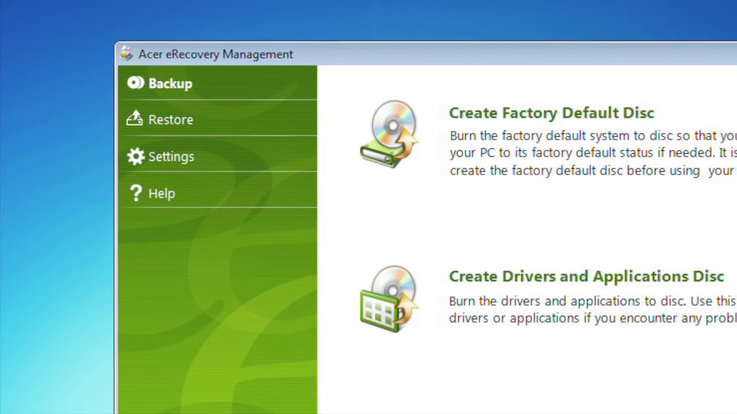
Task: Click the Acer eRecovery title bar icon
Action: coord(126,53)
